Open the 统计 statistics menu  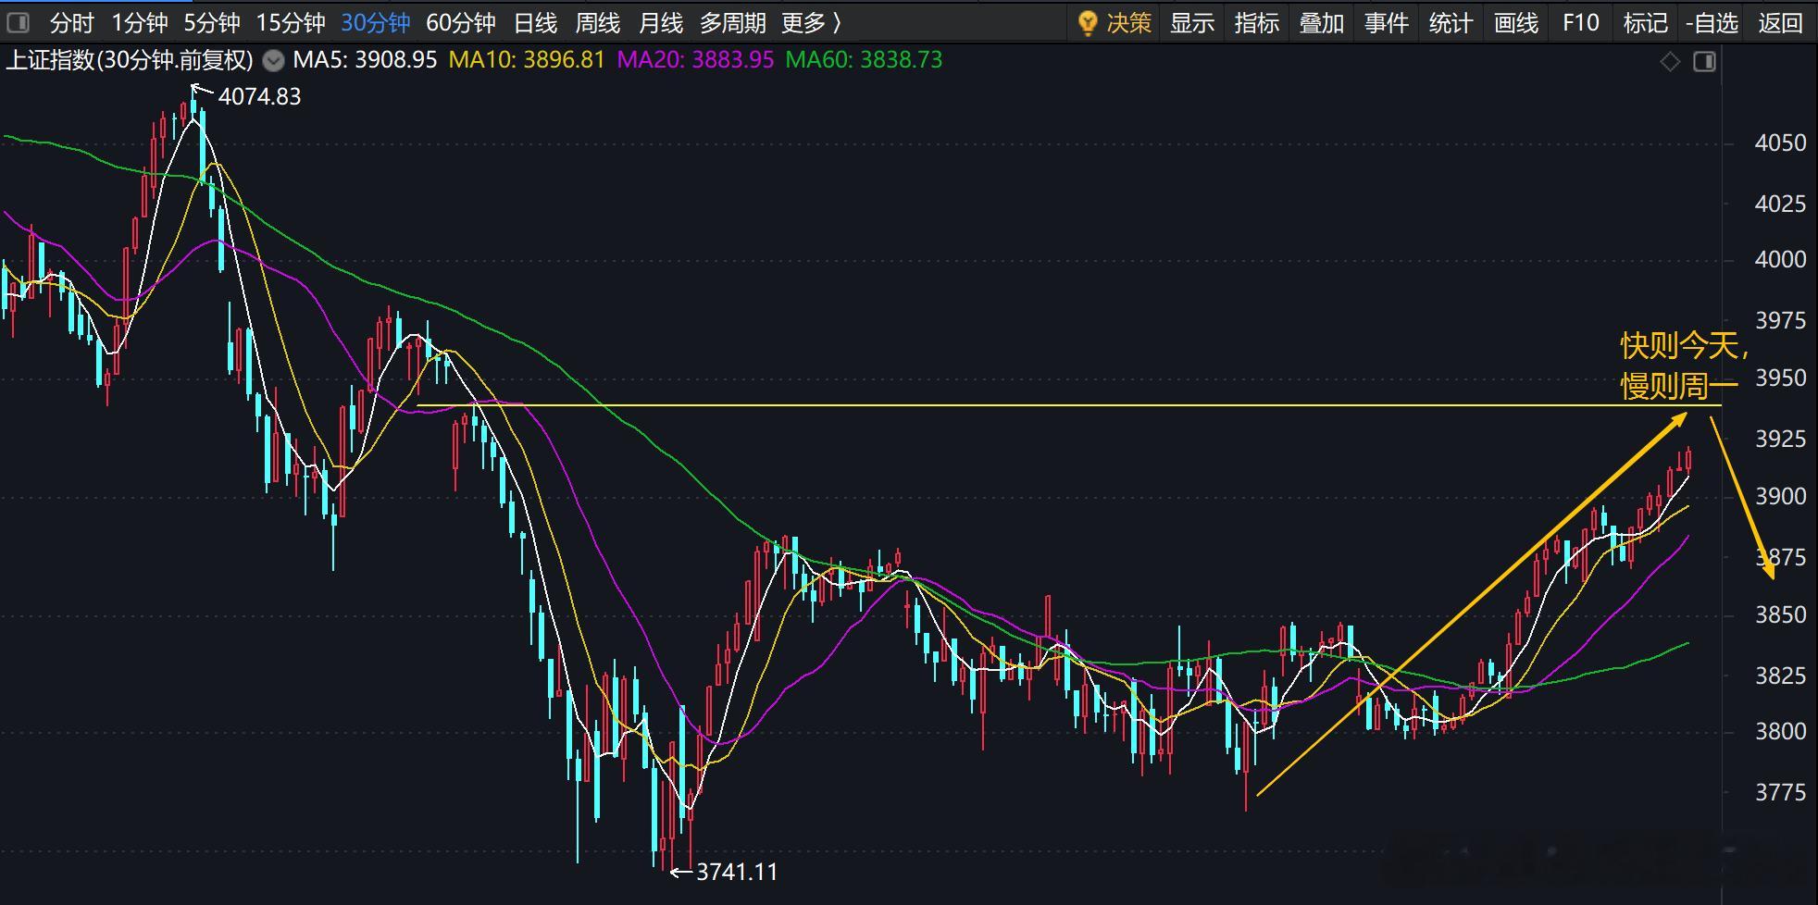tap(1451, 22)
